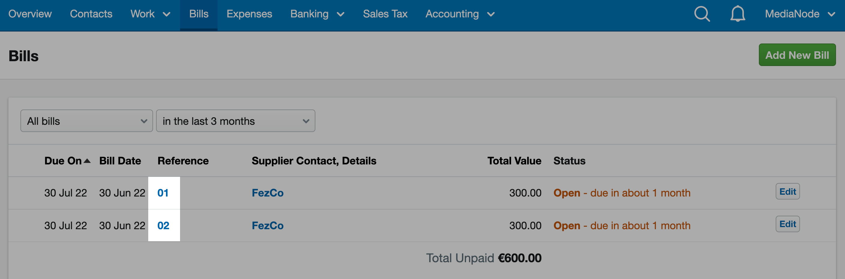Open bill reference 02 link
The height and width of the screenshot is (279, 845).
pyautogui.click(x=163, y=226)
